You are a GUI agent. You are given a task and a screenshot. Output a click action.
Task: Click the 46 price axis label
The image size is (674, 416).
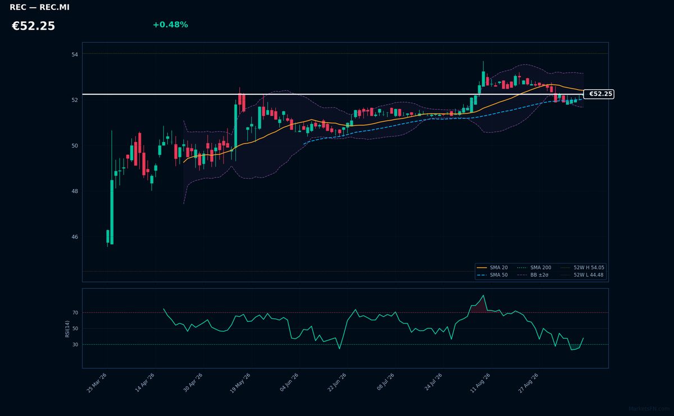pos(75,237)
